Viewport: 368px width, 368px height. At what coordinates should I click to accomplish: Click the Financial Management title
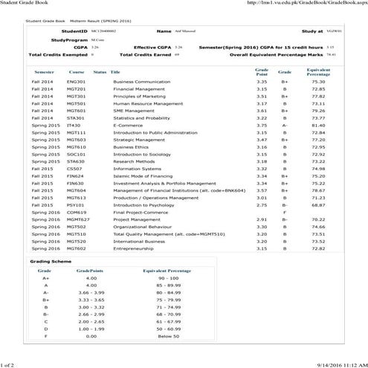(139, 89)
